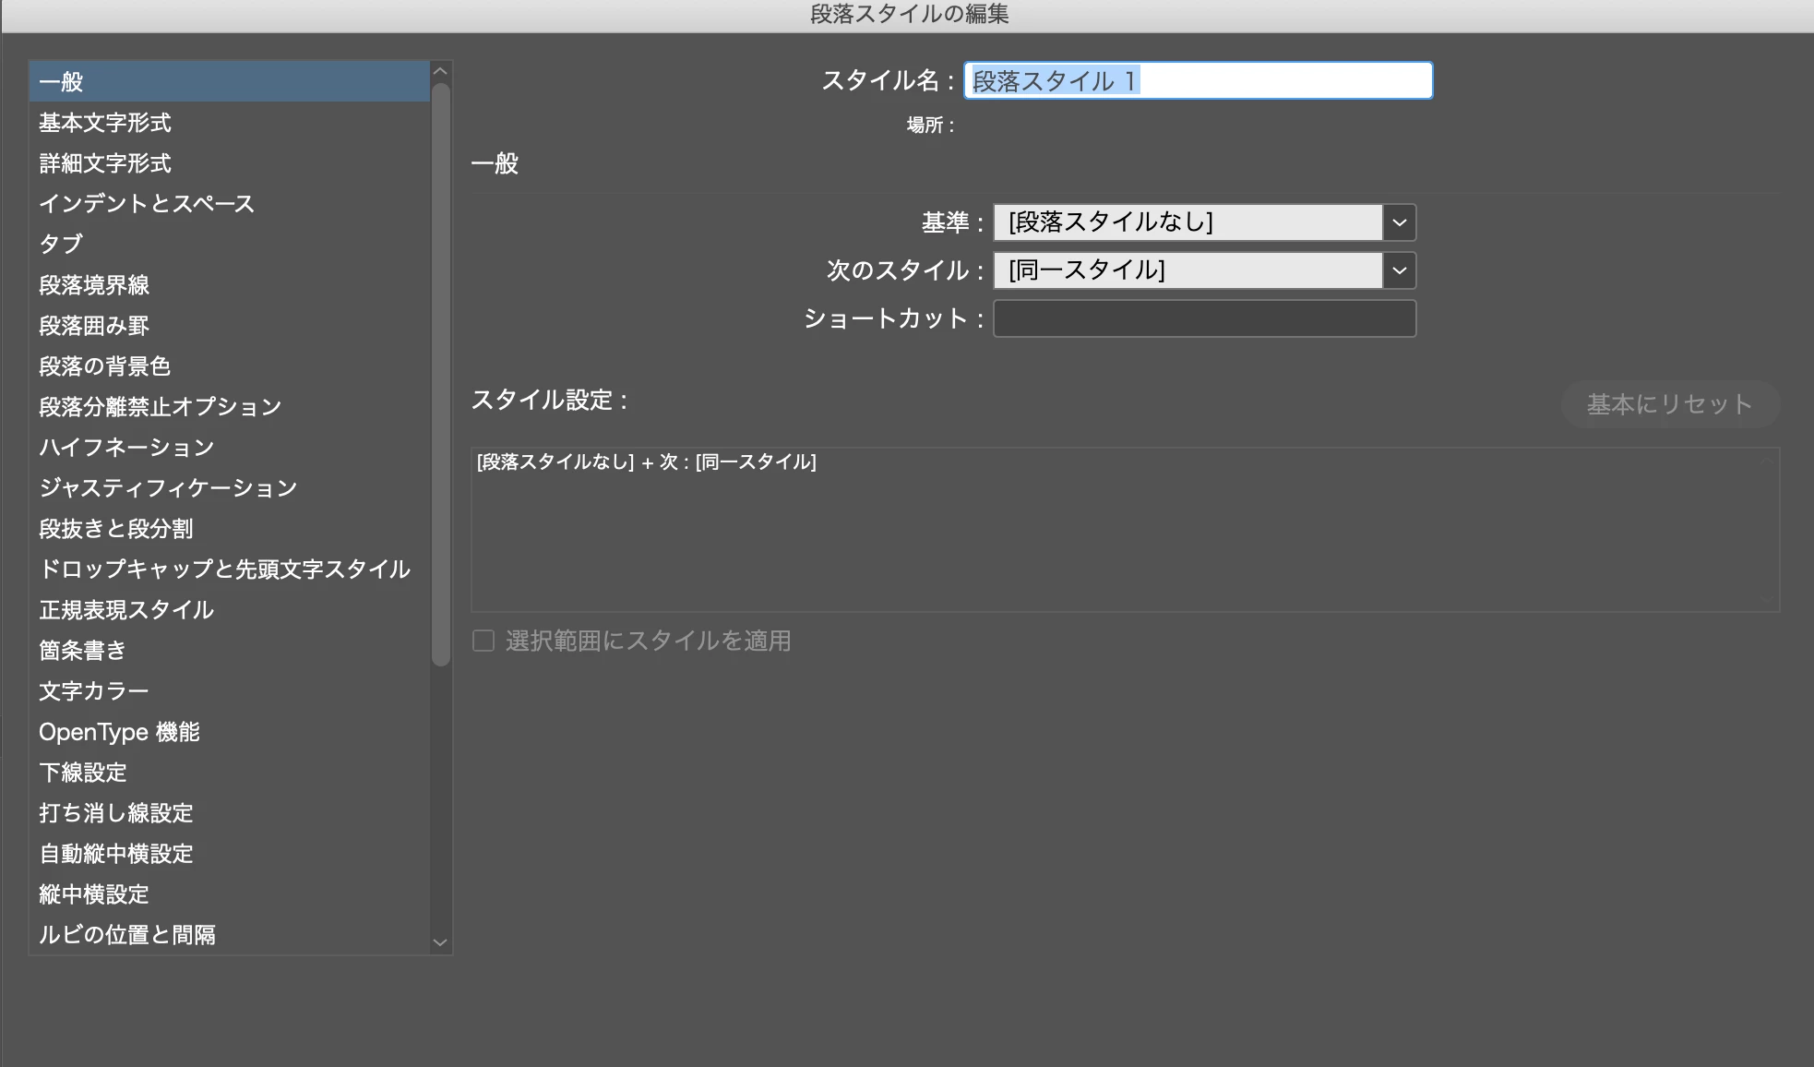Viewport: 1814px width, 1067px height.
Task: Expand the 次のスタイル dropdown
Action: (1399, 270)
